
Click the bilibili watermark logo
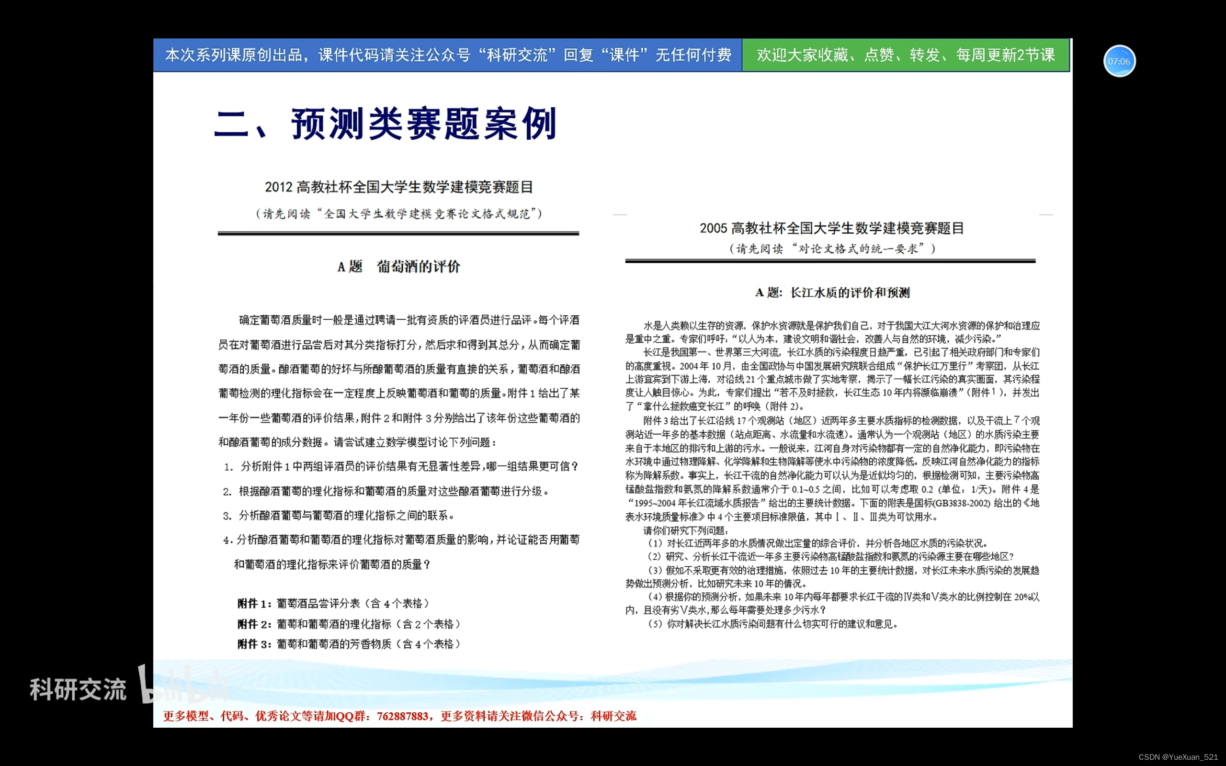(182, 685)
